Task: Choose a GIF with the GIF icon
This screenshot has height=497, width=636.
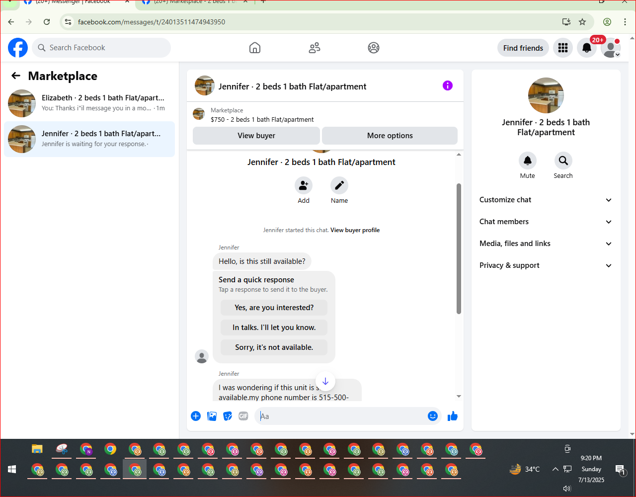Action: click(243, 416)
